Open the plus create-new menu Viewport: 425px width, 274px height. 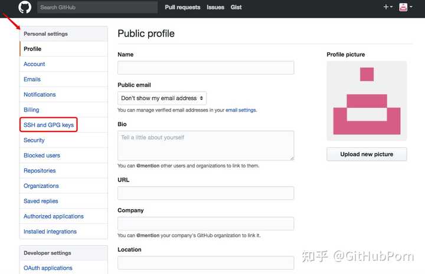pyautogui.click(x=388, y=7)
